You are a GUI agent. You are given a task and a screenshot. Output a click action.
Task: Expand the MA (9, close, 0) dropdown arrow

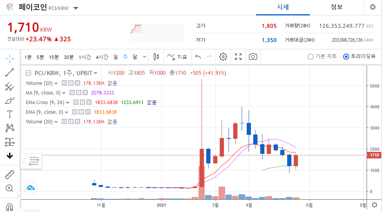tap(64, 93)
